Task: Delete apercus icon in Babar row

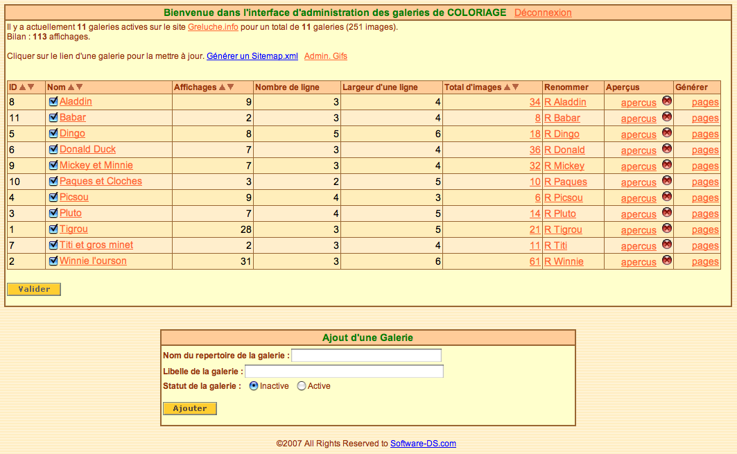Action: (666, 116)
